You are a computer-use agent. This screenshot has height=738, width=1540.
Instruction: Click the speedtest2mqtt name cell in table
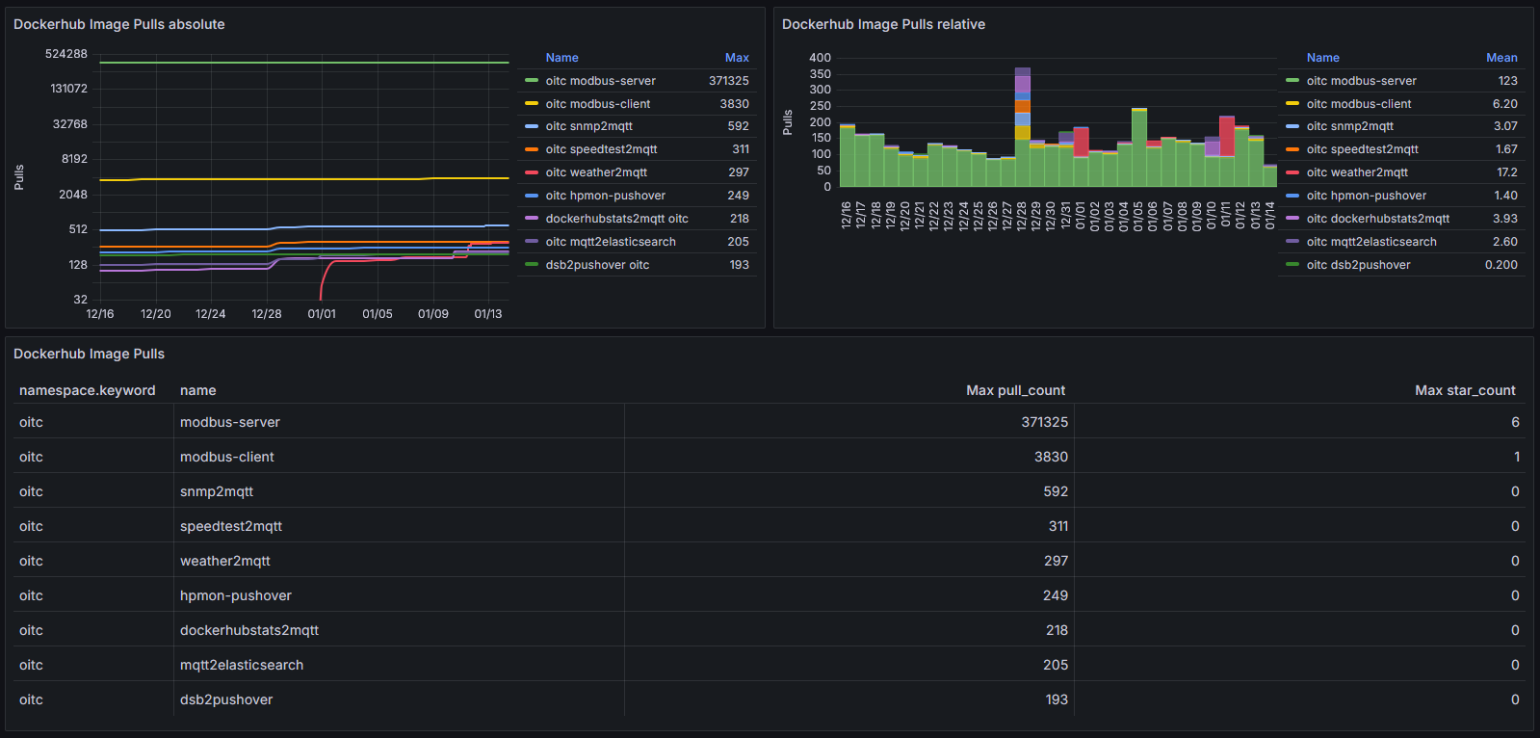pos(399,526)
